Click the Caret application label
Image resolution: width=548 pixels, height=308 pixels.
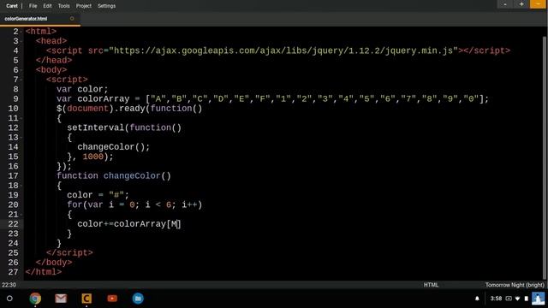(12, 6)
